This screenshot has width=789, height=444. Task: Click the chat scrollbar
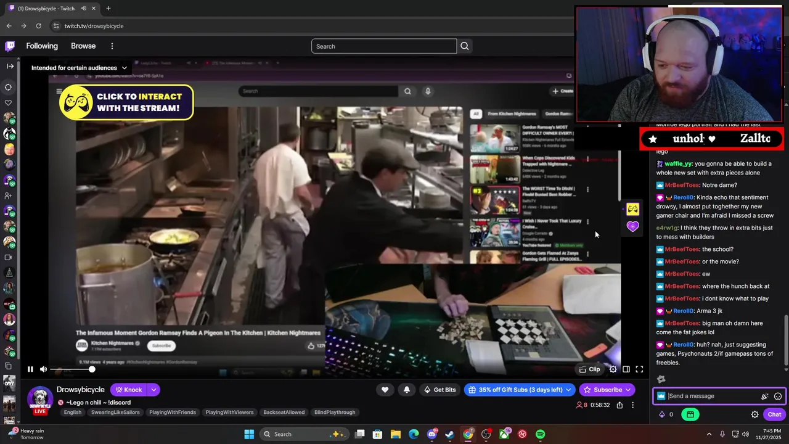[x=786, y=339]
